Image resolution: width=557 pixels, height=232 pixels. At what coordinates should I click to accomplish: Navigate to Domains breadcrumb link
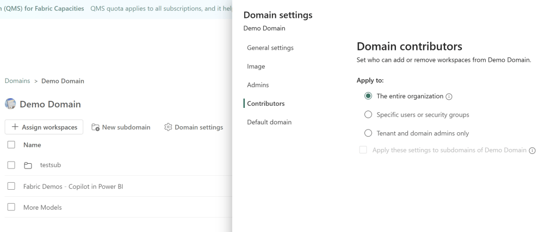[17, 81]
